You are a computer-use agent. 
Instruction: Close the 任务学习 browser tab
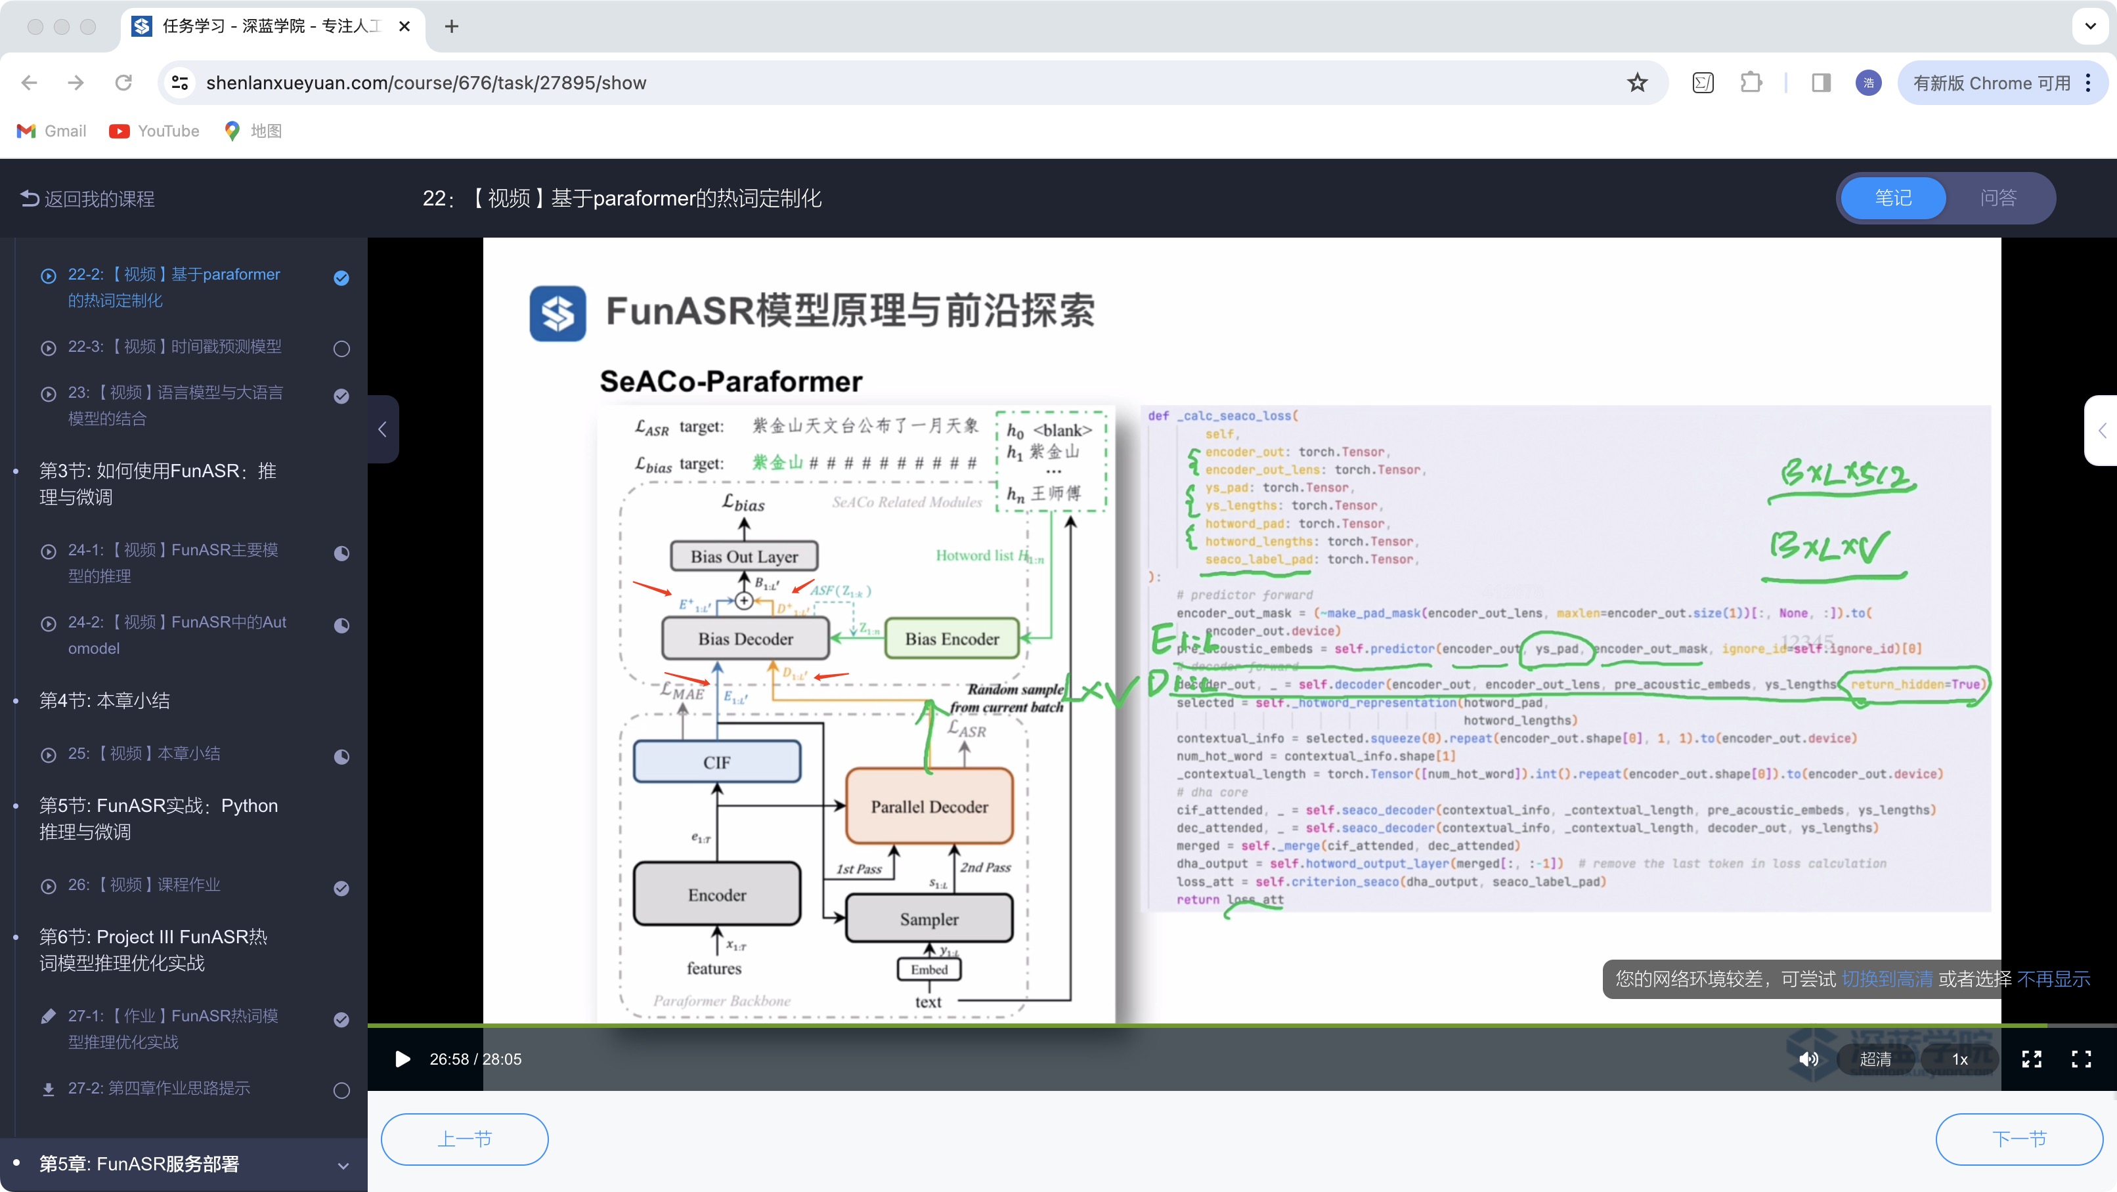click(404, 26)
